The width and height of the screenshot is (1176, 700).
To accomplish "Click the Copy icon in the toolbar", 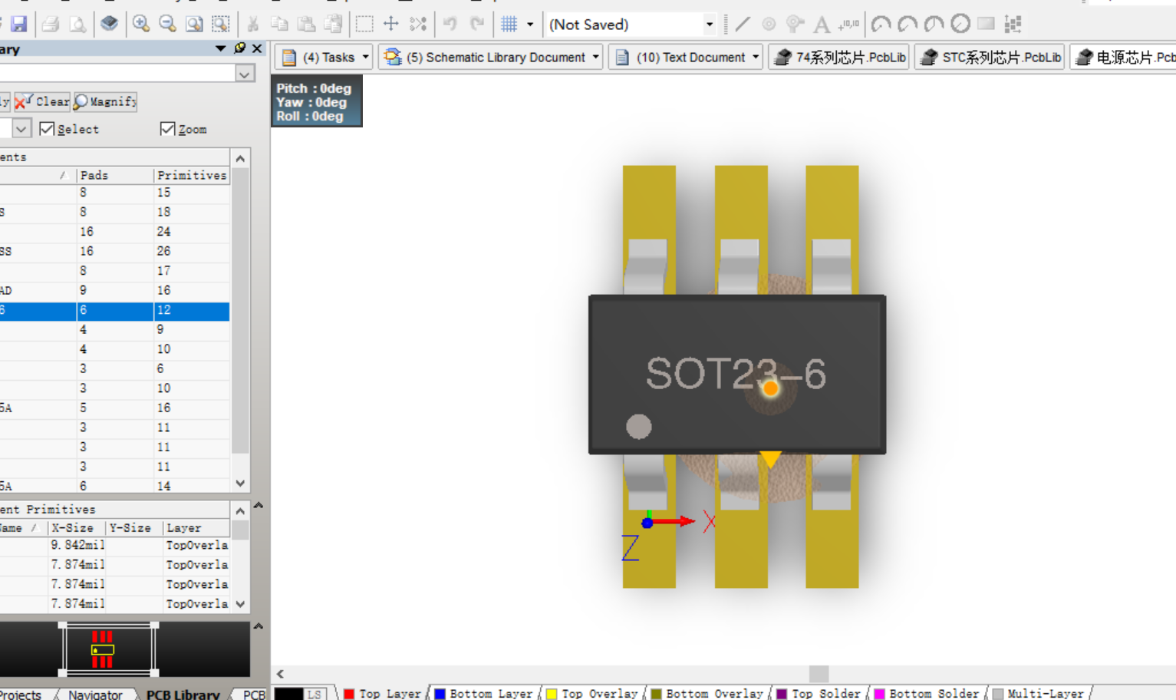I will [279, 24].
